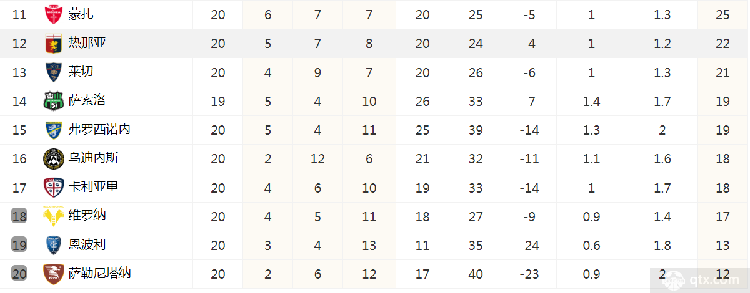Click the Cagliari (卡利亚里) team crest
This screenshot has width=750, height=293.
coord(53,186)
